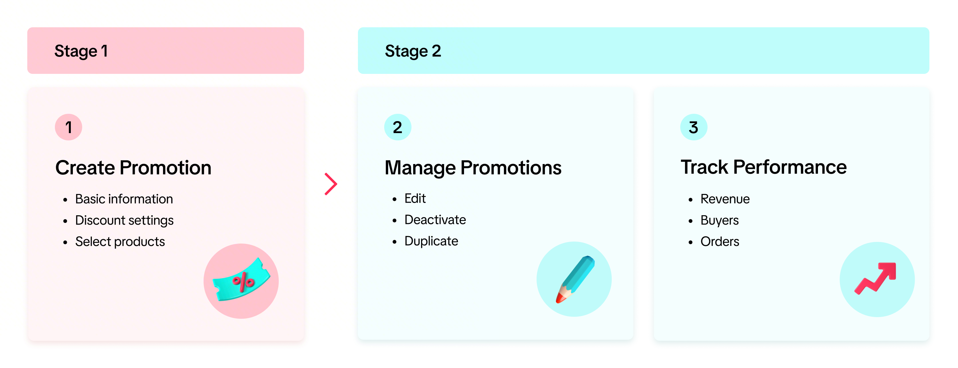This screenshot has height=368, width=958.
Task: Click the Discount settings bullet item
Action: tap(124, 220)
